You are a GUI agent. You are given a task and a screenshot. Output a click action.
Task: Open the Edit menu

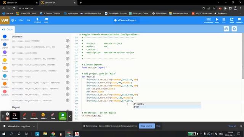(28, 20)
